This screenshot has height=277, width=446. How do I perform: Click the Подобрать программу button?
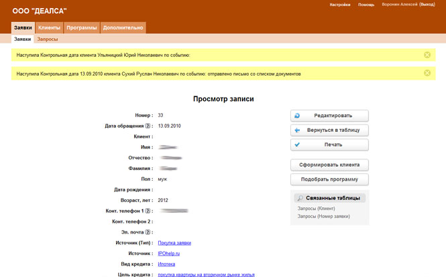pyautogui.click(x=329, y=179)
